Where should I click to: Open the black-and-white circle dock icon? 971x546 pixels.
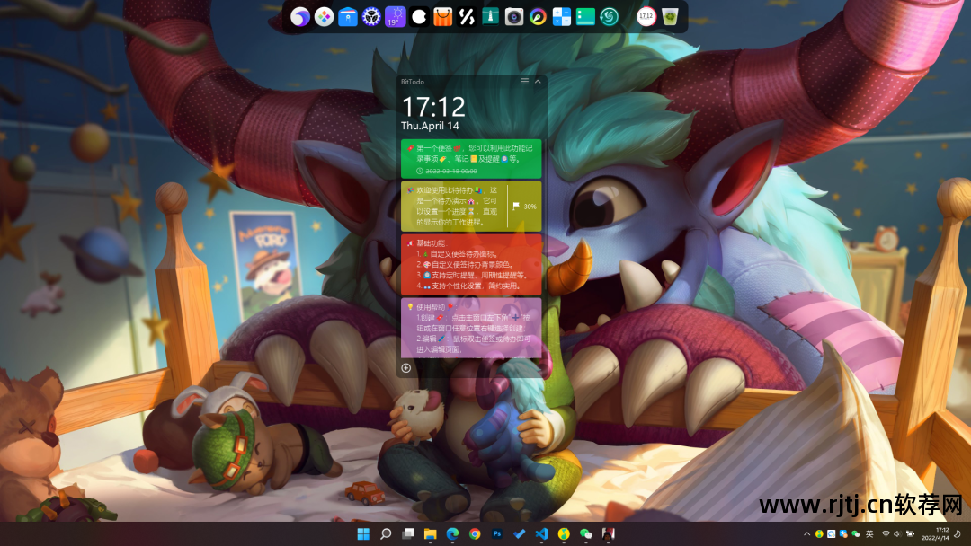[419, 17]
